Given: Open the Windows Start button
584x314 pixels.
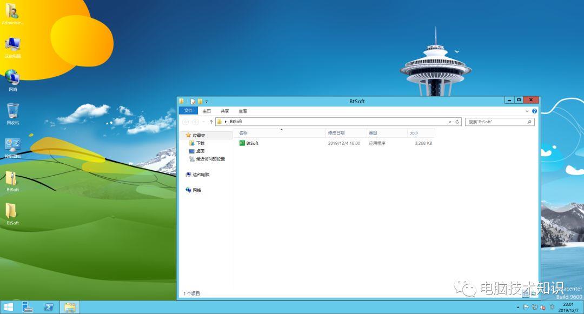Looking at the screenshot, I should point(8,308).
